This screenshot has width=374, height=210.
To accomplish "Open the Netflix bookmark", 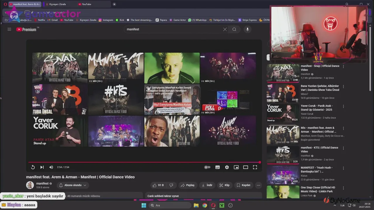I will 39,20.
